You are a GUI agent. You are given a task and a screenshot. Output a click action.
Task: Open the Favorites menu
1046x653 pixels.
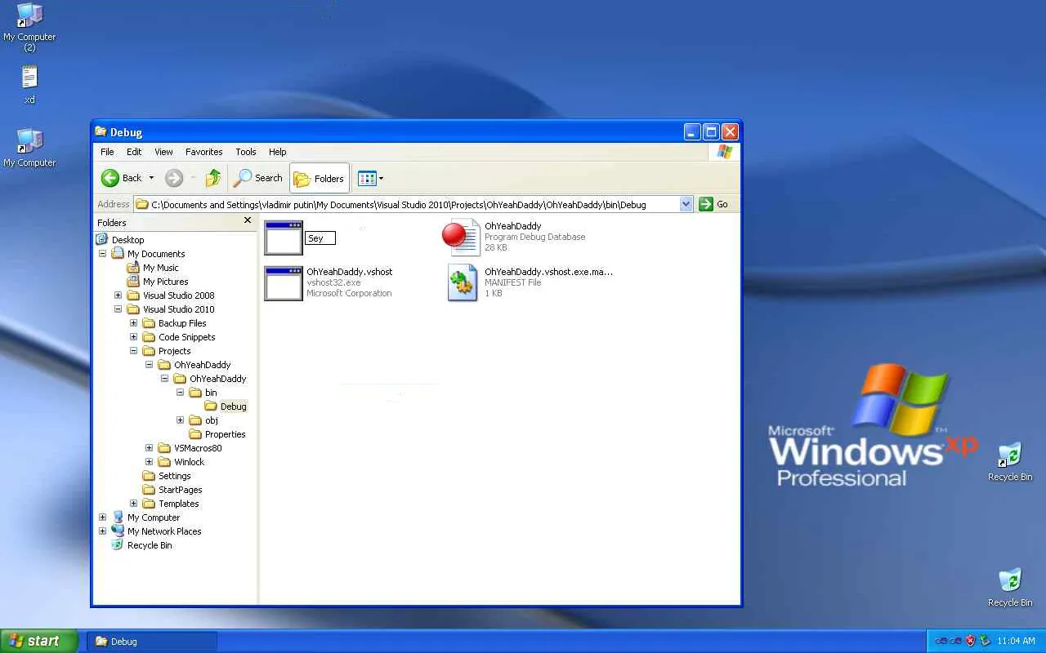(x=203, y=152)
